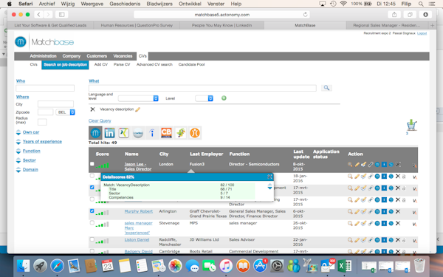
Task: Click the score bars for Jason Lee
Action: pyautogui.click(x=103, y=165)
